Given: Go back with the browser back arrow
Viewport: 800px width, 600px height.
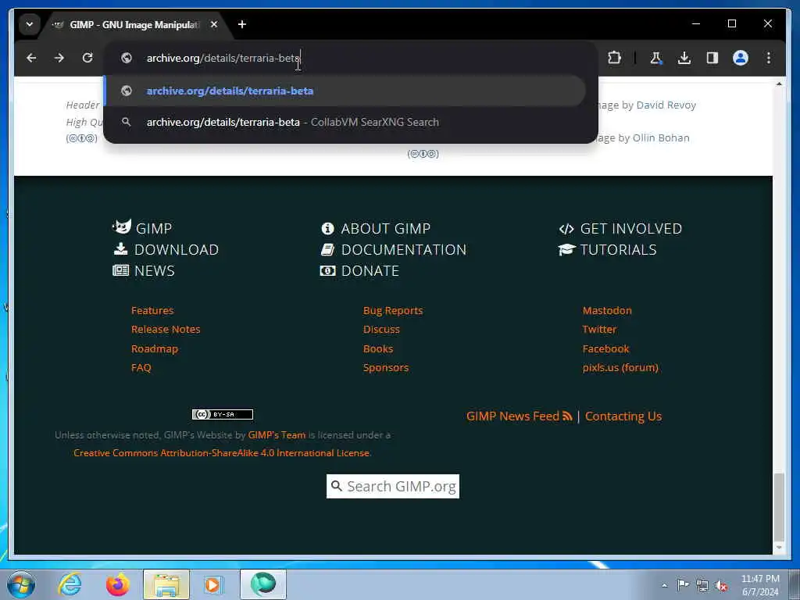Looking at the screenshot, I should pos(31,58).
